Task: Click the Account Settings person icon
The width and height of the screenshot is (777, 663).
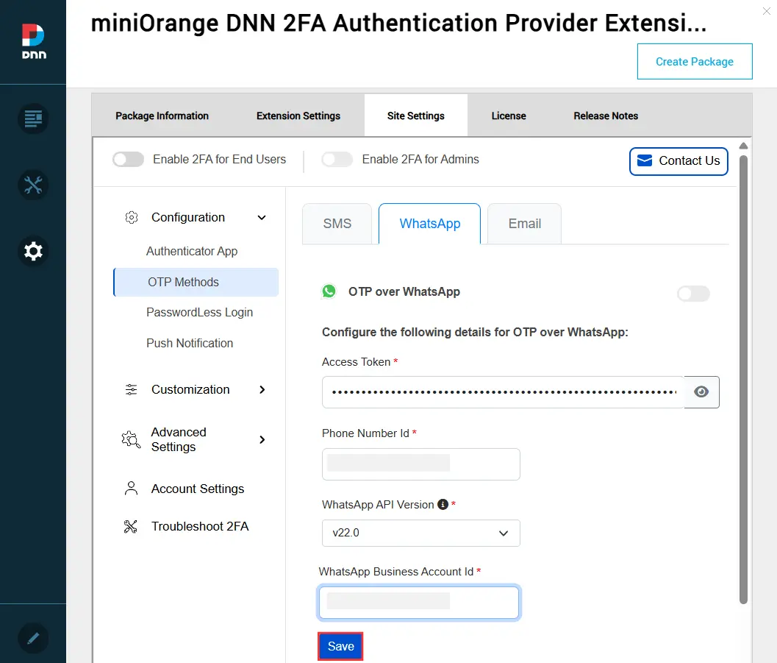Action: pos(131,489)
